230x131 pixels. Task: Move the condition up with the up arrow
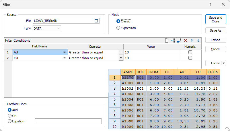pos(192,41)
